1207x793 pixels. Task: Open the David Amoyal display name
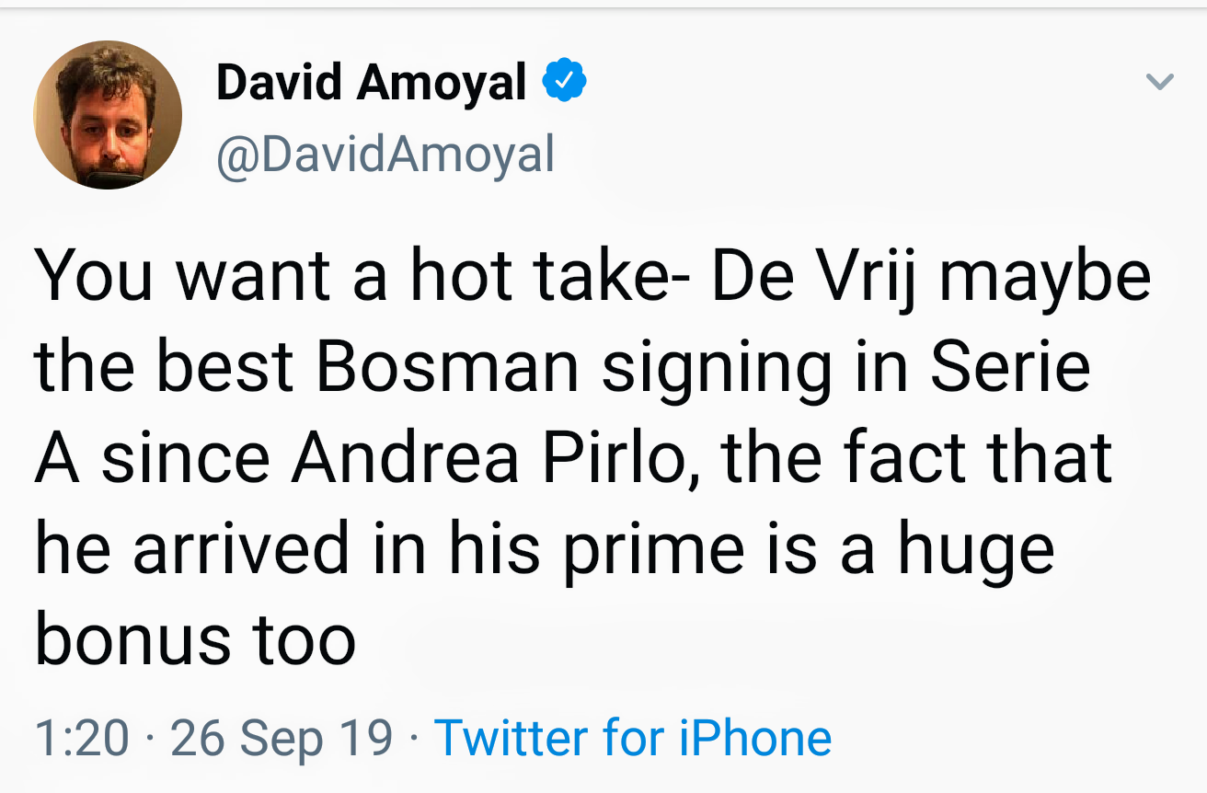coord(371,83)
